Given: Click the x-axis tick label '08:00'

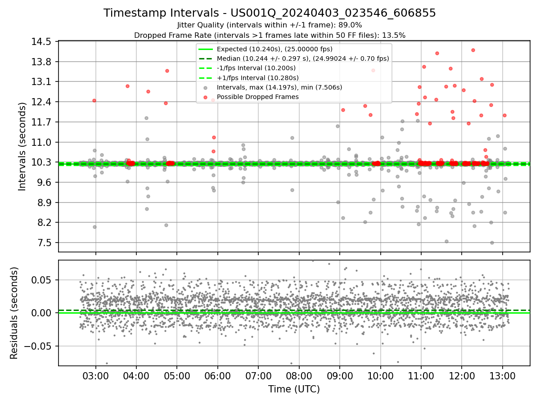Looking at the screenshot, I should coord(299,376).
